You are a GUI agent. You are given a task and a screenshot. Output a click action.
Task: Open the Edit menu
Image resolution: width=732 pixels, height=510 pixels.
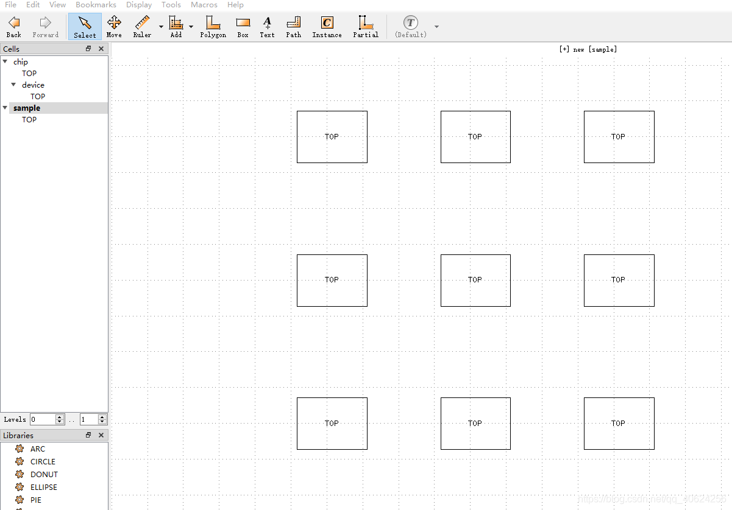[33, 5]
